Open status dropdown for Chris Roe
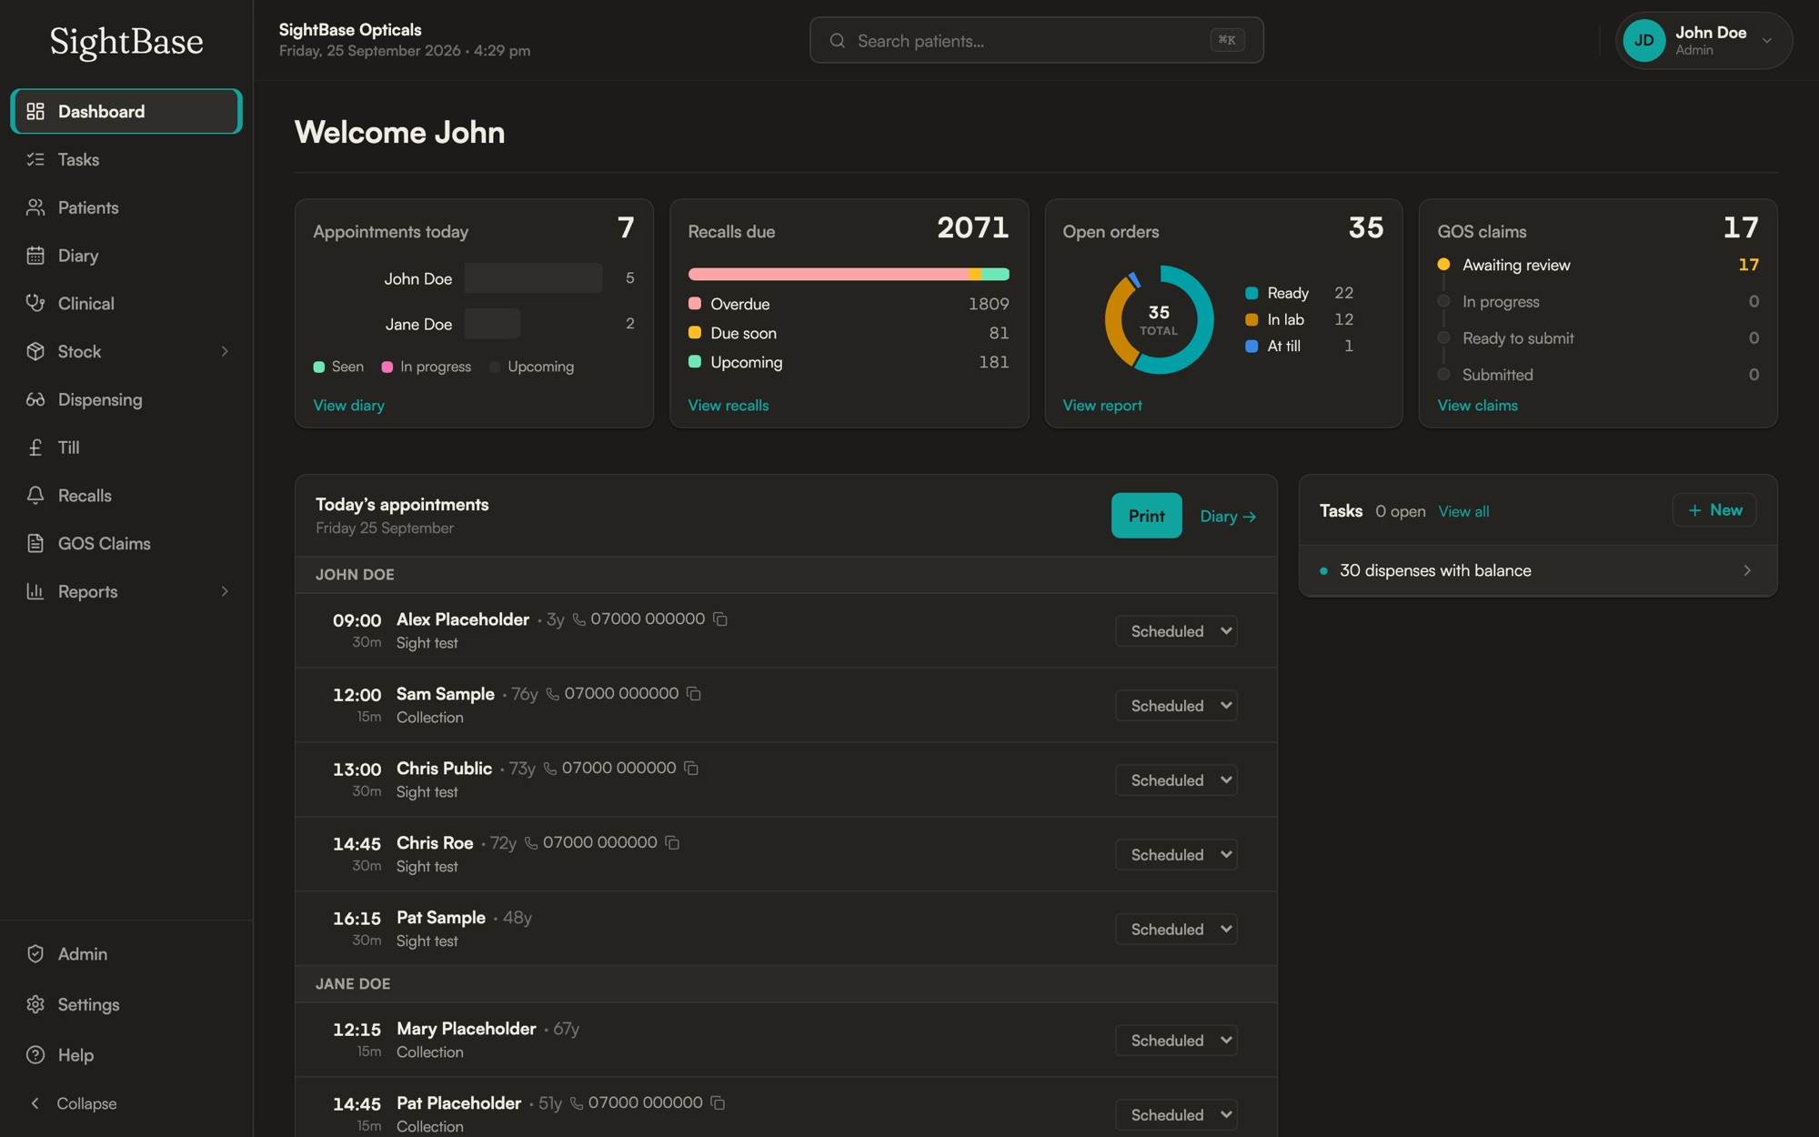Viewport: 1819px width, 1137px height. tap(1176, 854)
